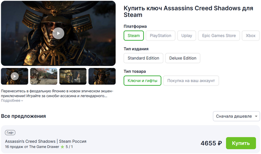Switch platform to Xbox

click(x=251, y=36)
